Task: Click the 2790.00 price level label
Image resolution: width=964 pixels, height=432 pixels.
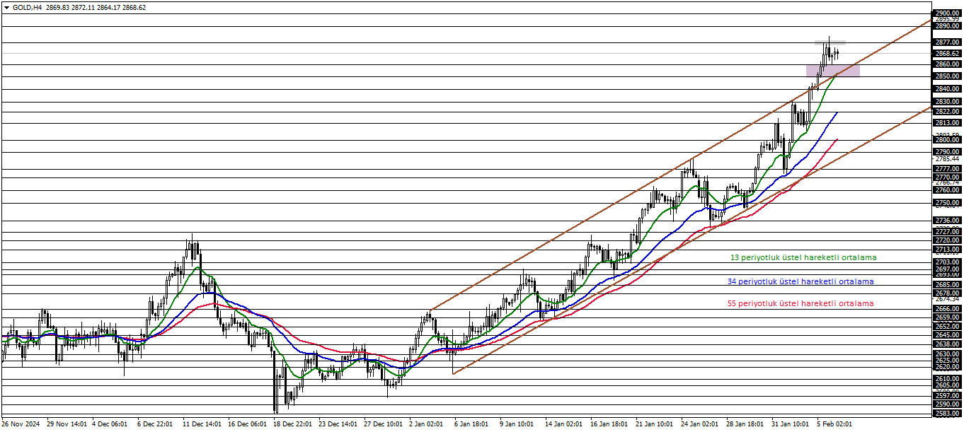Action: pyautogui.click(x=947, y=152)
